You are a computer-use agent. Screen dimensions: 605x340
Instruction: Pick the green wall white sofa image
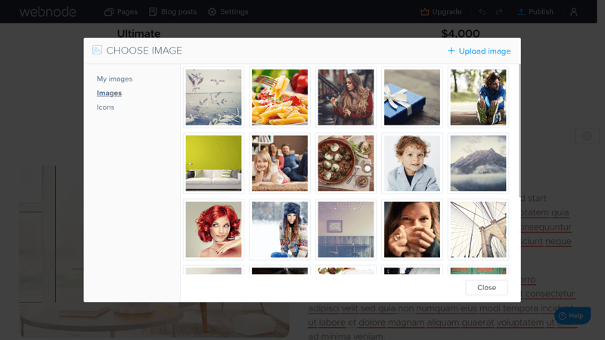click(213, 163)
